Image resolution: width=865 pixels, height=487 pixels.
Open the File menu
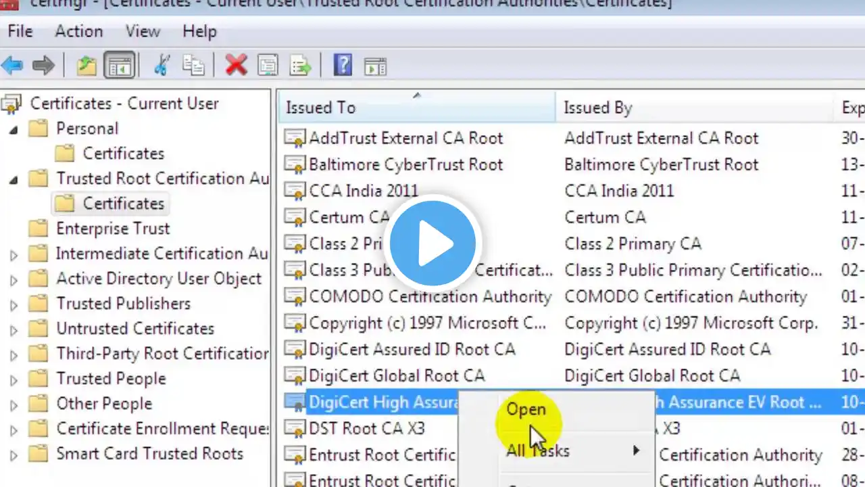[x=20, y=32]
